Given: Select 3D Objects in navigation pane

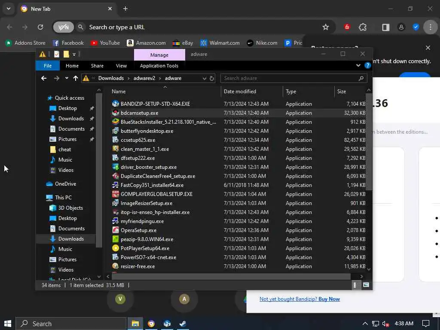Looking at the screenshot, I should click(70, 208).
